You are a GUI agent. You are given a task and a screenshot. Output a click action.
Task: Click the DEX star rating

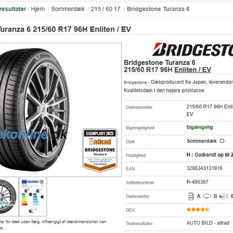(x=198, y=210)
